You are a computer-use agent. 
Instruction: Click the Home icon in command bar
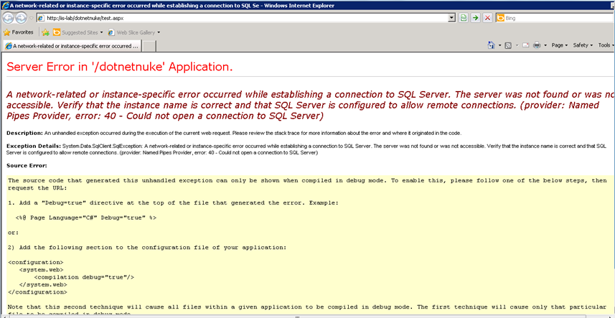(491, 45)
